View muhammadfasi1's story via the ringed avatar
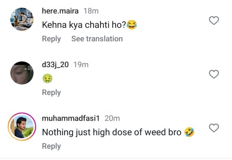232x160 pixels. pos(22,127)
